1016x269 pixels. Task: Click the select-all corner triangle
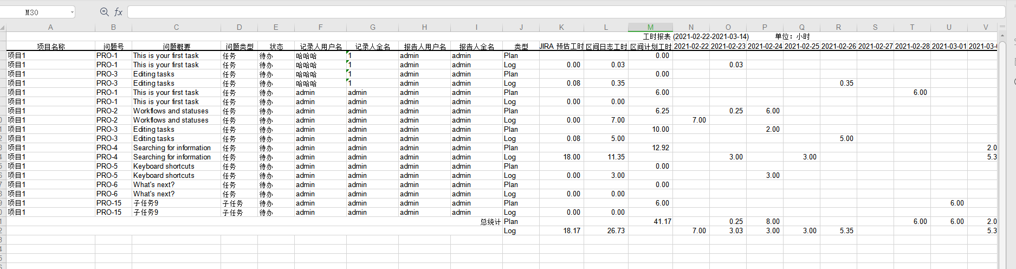click(3, 27)
